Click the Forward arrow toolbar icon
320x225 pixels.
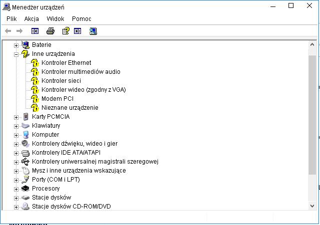[x=19, y=31]
